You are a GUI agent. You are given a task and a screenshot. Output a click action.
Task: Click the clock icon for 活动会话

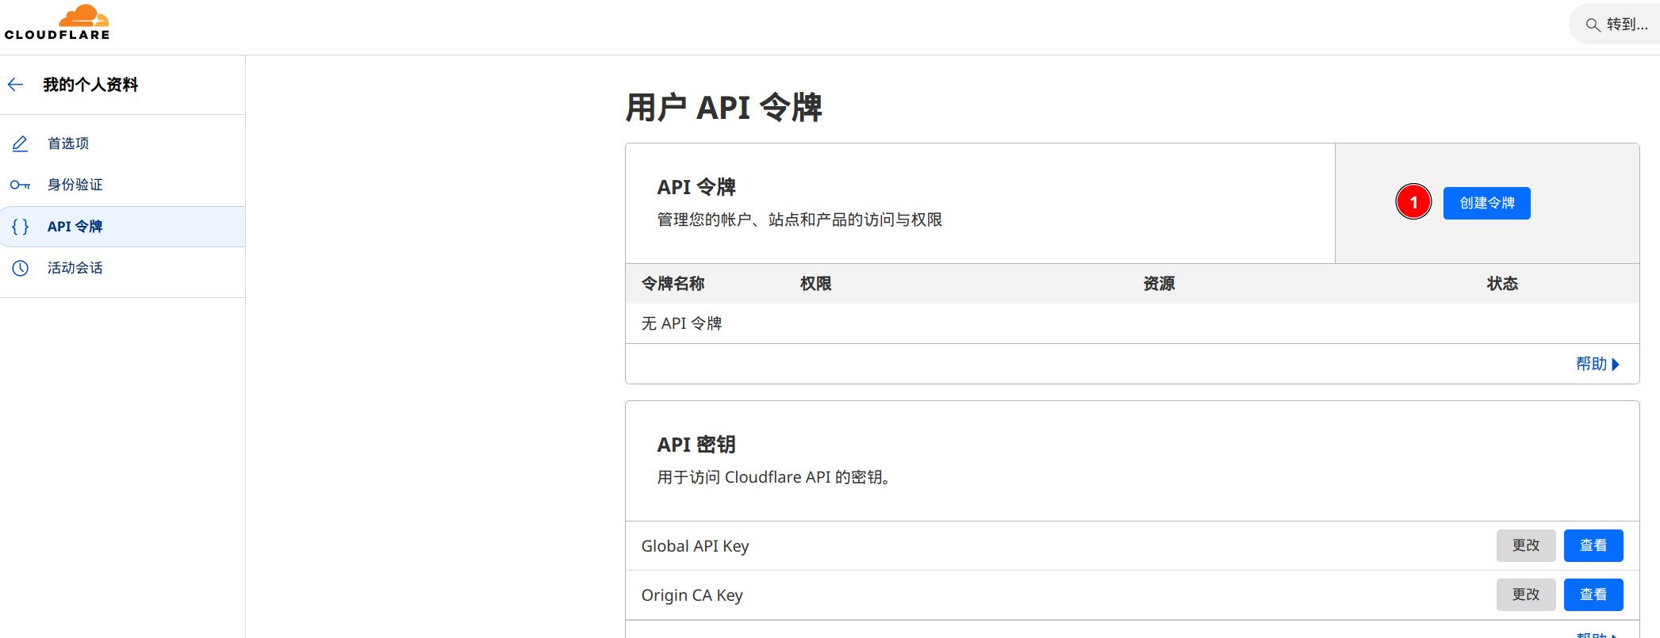point(20,268)
